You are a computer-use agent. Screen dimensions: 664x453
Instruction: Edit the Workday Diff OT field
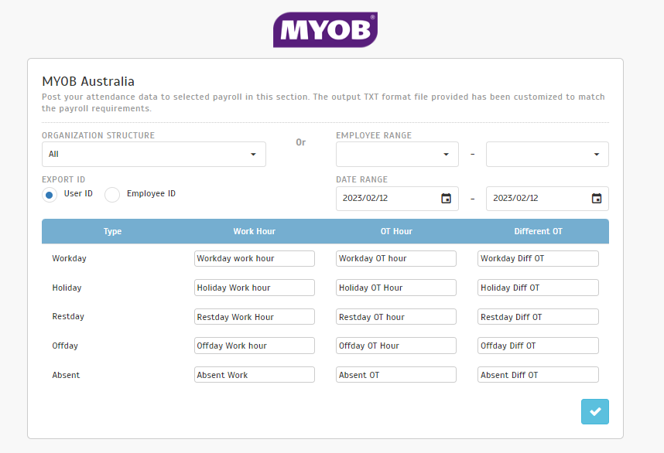[538, 258]
